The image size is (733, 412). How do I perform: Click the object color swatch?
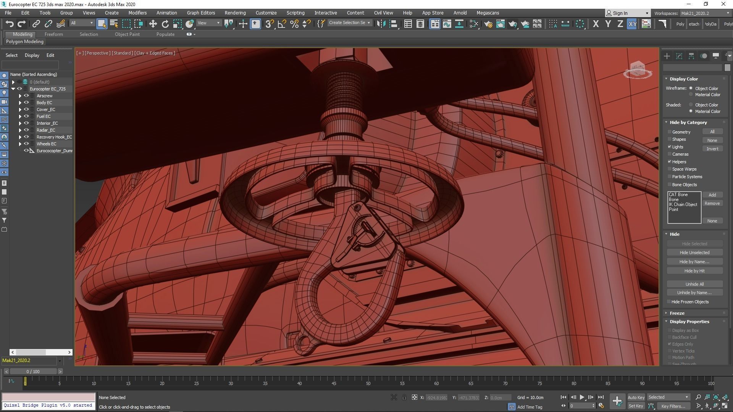[x=727, y=68]
